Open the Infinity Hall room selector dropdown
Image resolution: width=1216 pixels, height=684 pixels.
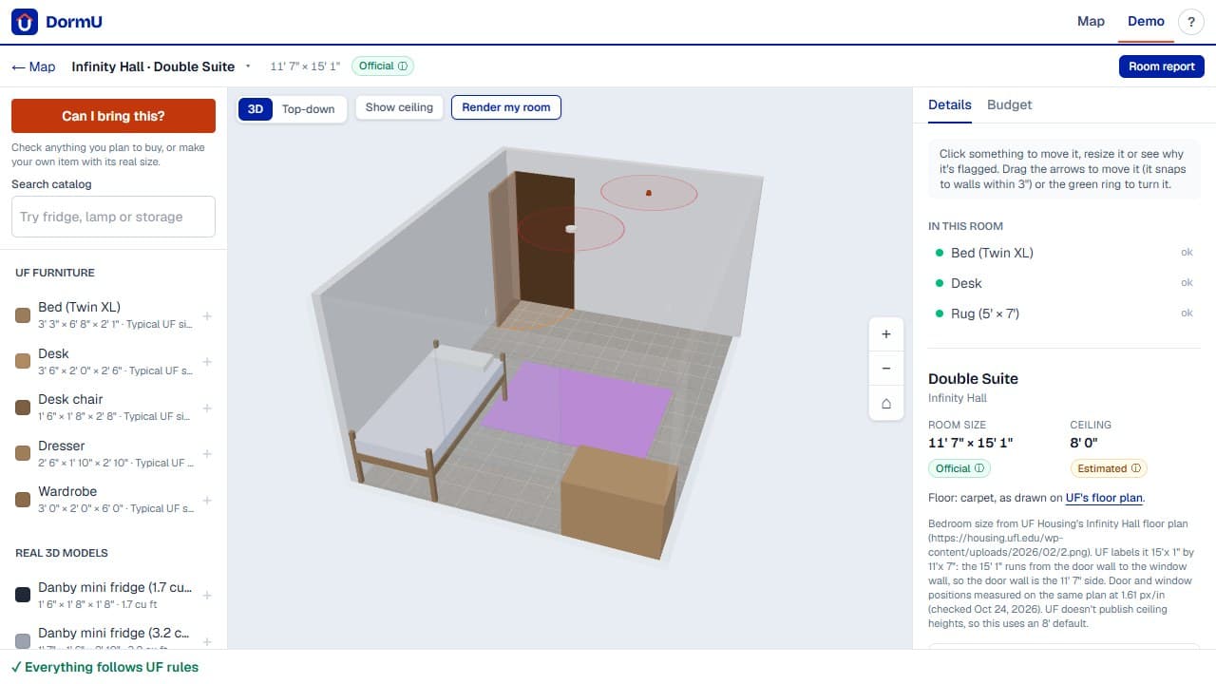point(161,66)
